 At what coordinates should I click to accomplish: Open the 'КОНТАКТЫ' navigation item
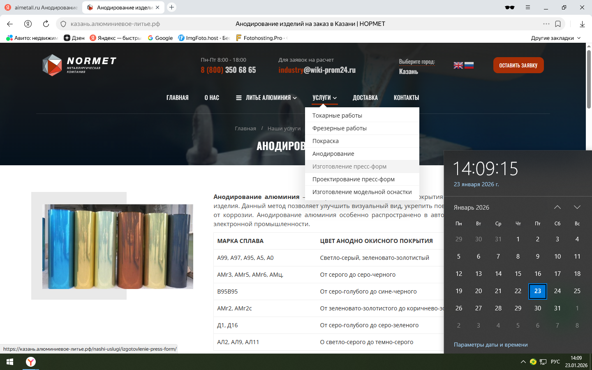[x=407, y=98]
